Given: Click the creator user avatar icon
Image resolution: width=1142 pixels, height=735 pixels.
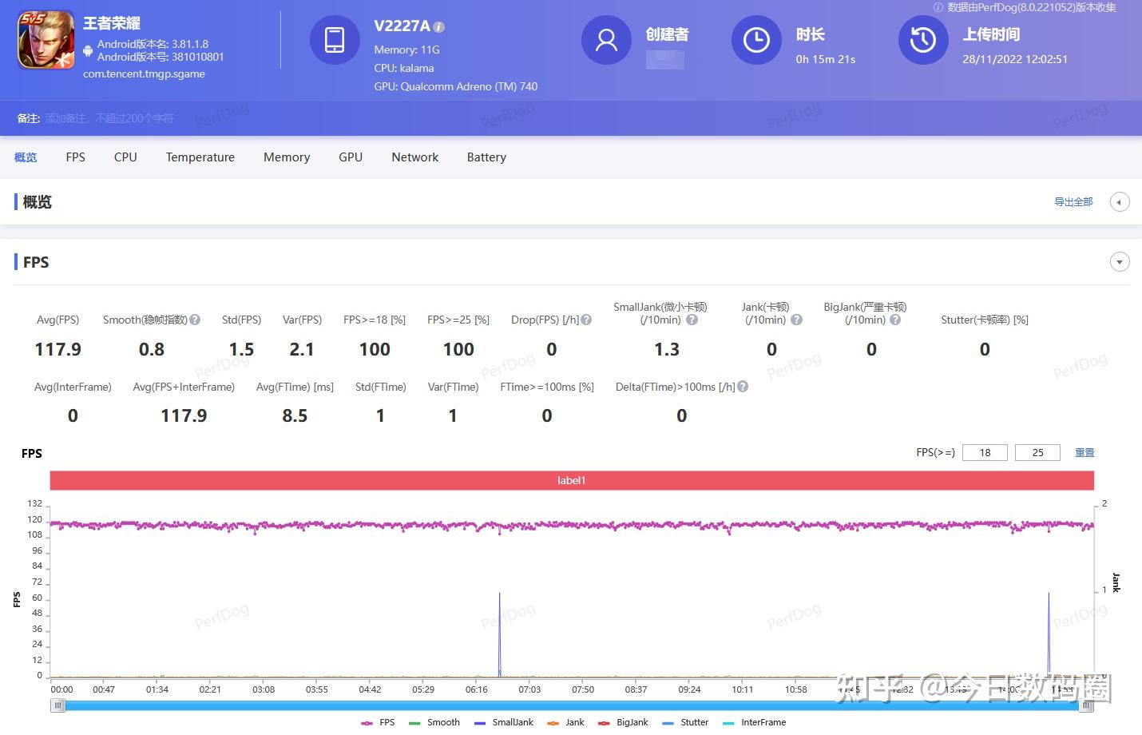Looking at the screenshot, I should (x=606, y=40).
